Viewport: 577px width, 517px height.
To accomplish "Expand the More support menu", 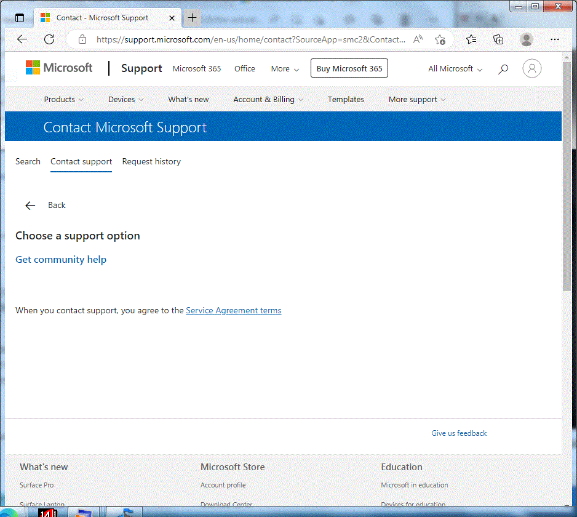I will [x=417, y=100].
